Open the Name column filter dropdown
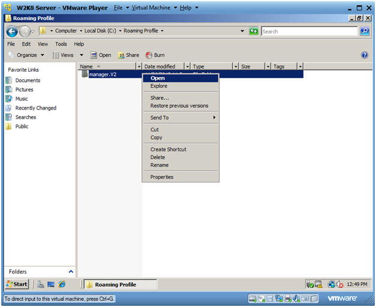 pyautogui.click(x=139, y=66)
